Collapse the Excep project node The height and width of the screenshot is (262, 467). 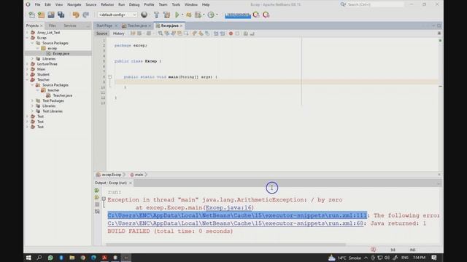[x=28, y=38]
